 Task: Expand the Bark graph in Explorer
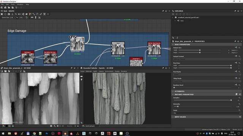coord(175,21)
